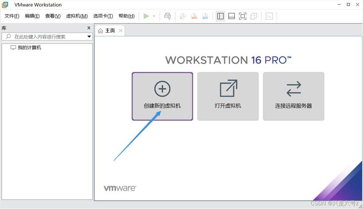Click the home icon on 主页 tab
The height and width of the screenshot is (209, 363).
point(100,31)
